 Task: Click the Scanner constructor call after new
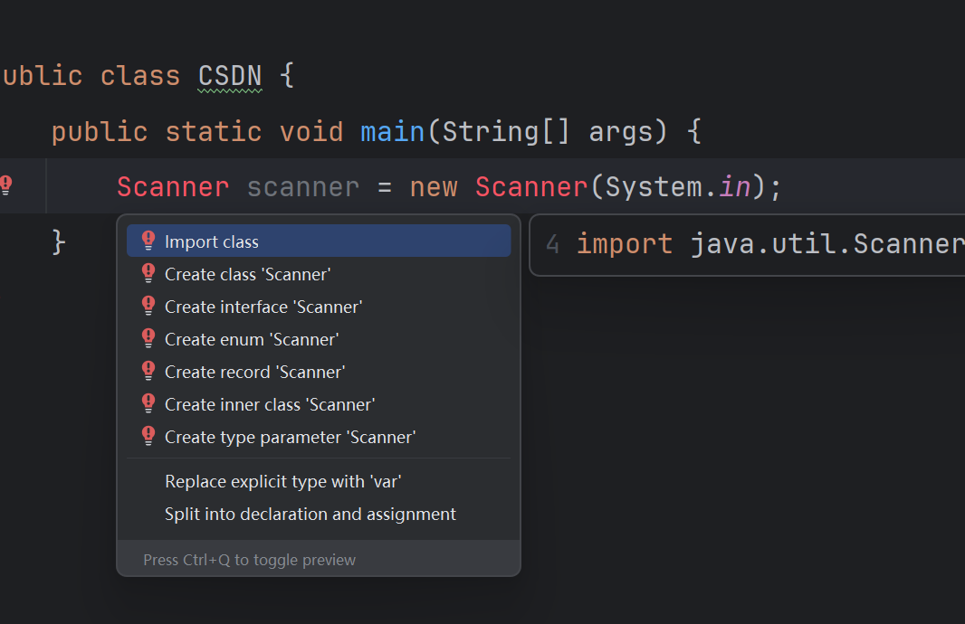coord(531,187)
